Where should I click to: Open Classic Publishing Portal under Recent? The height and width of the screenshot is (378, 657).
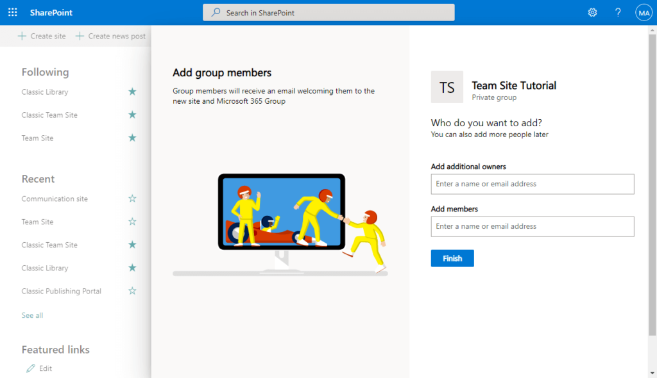coord(61,291)
